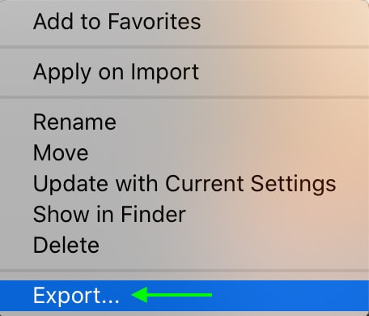369x316 pixels.
Task: Mark the preset via Add to Favorites
Action: coord(184,22)
